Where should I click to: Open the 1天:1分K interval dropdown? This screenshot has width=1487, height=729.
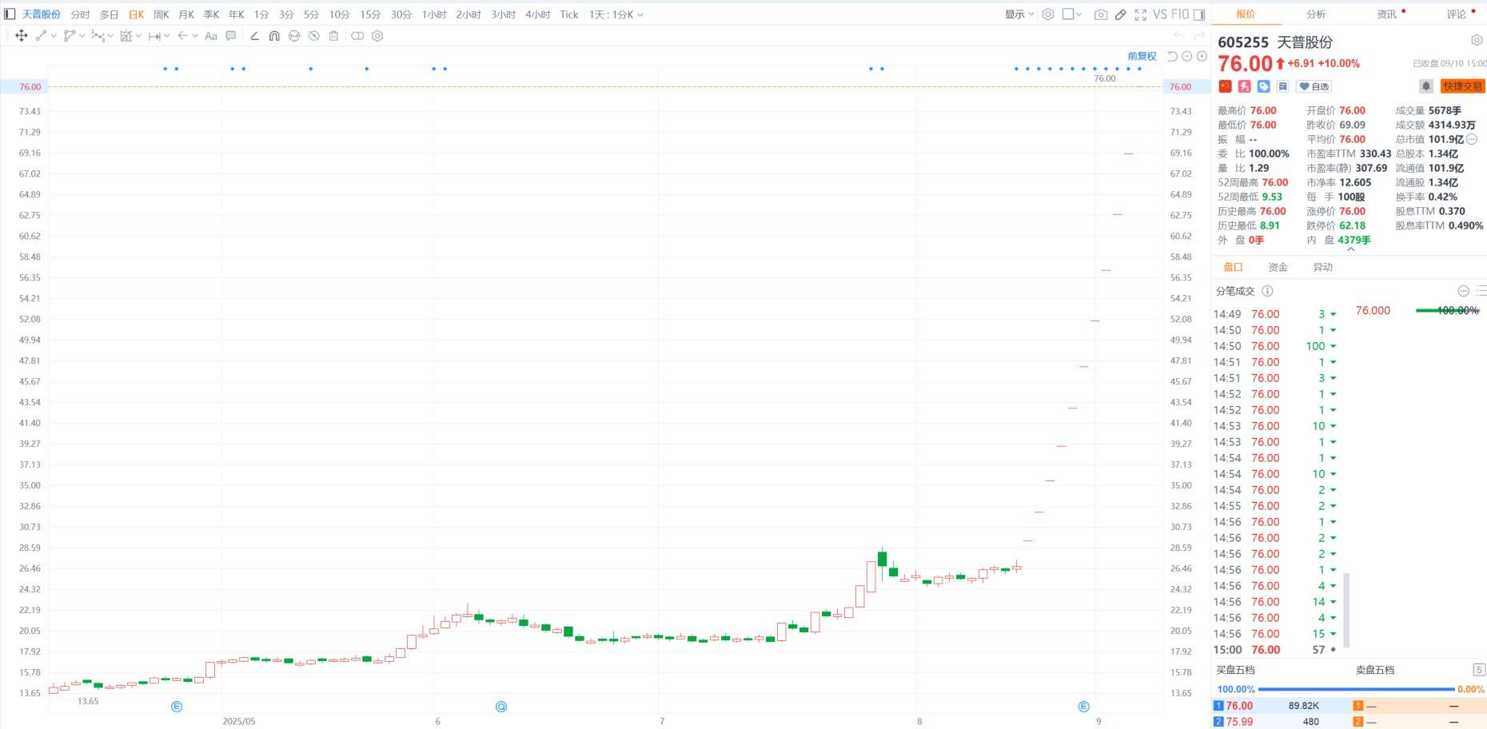[x=616, y=14]
